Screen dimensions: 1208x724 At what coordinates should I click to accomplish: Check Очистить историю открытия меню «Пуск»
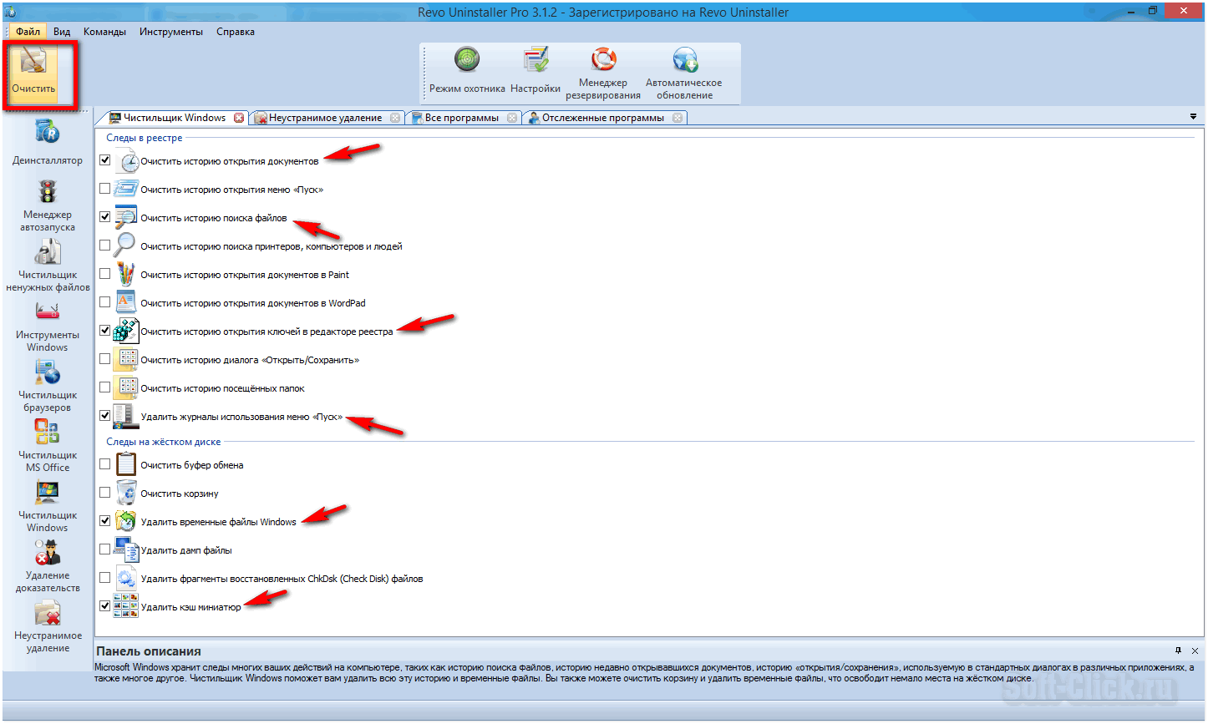[104, 189]
